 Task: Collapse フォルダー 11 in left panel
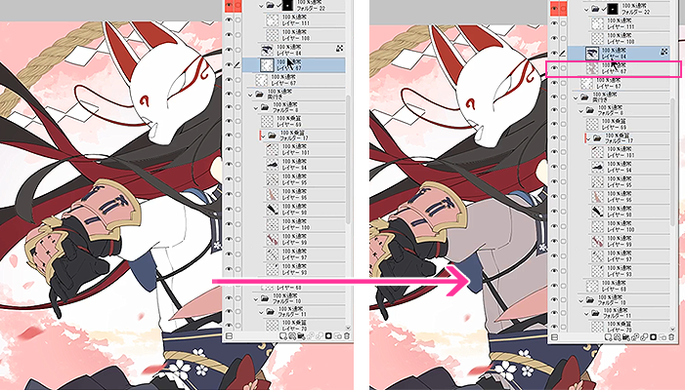pos(262,312)
